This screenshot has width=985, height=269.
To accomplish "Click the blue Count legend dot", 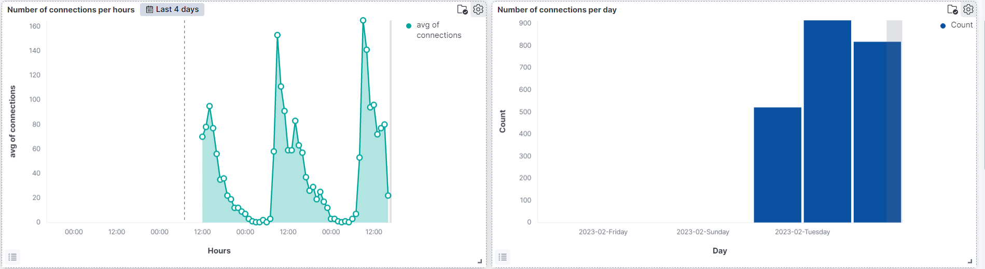I will (x=943, y=25).
